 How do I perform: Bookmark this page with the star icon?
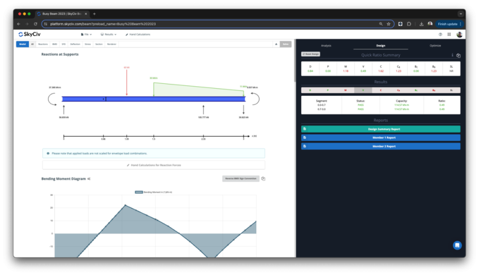389,24
